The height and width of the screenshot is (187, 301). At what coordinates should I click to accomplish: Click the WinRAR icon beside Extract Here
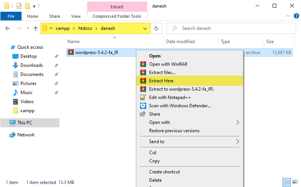143,81
